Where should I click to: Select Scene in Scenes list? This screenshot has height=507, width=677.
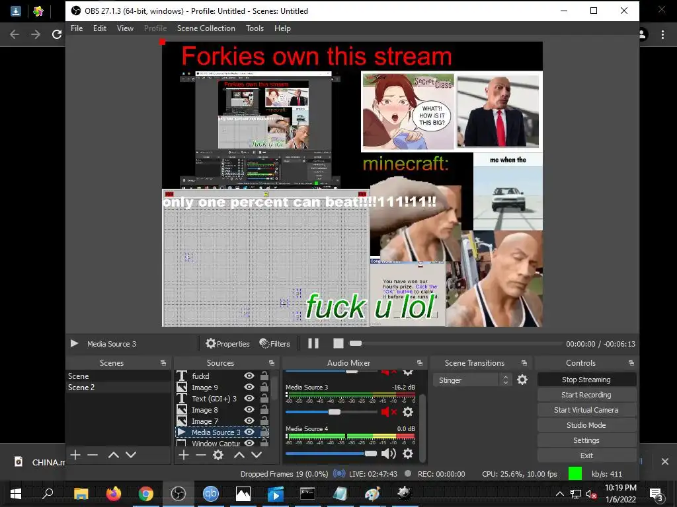pos(118,376)
